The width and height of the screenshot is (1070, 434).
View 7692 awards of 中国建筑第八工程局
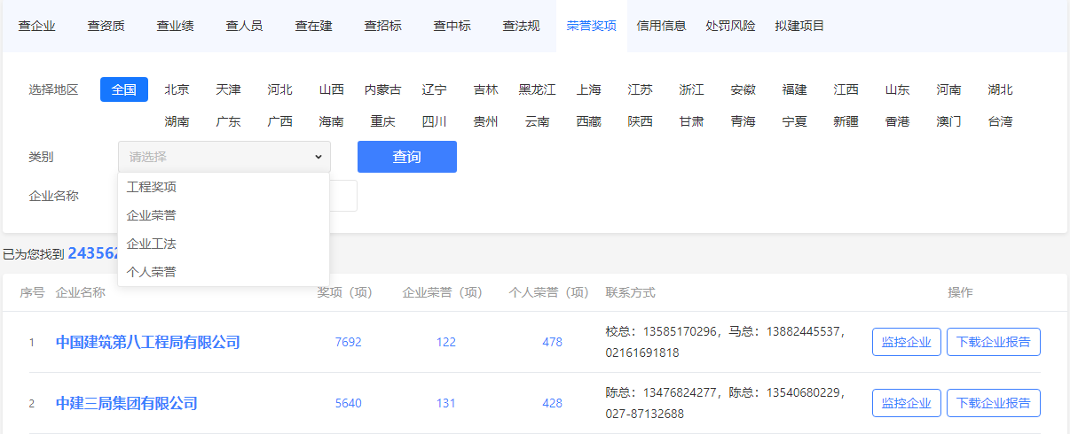pos(349,342)
